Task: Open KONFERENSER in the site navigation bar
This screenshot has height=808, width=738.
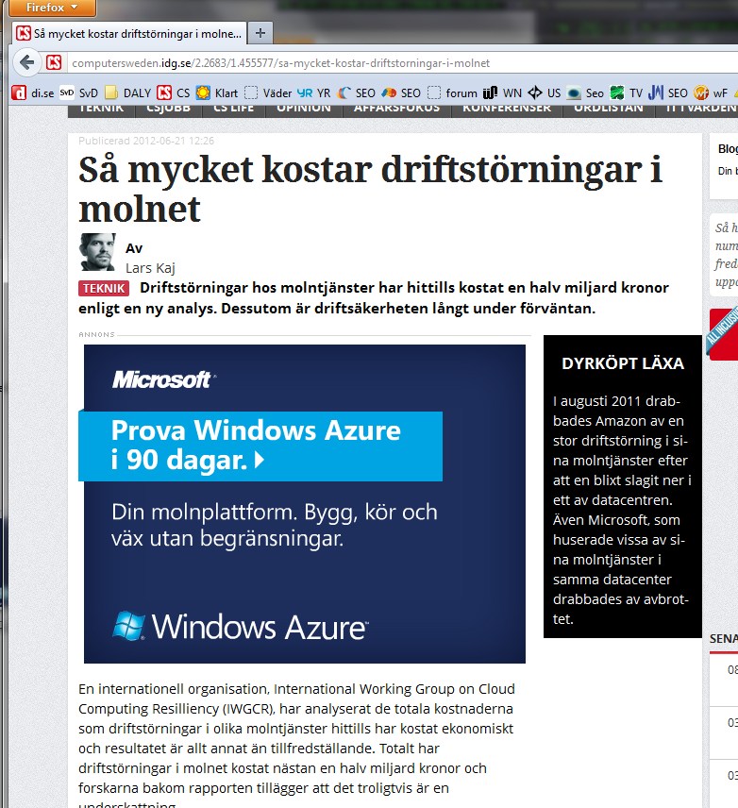Action: coord(507,109)
